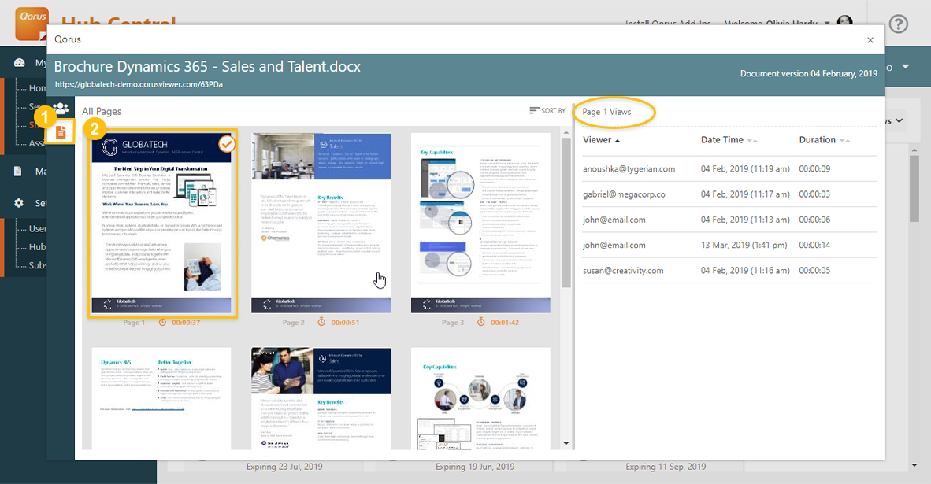
Task: Click the Sort By label
Action: pyautogui.click(x=554, y=111)
